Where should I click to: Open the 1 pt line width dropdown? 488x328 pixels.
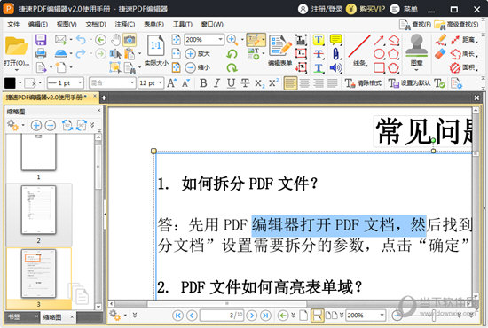click(80, 83)
